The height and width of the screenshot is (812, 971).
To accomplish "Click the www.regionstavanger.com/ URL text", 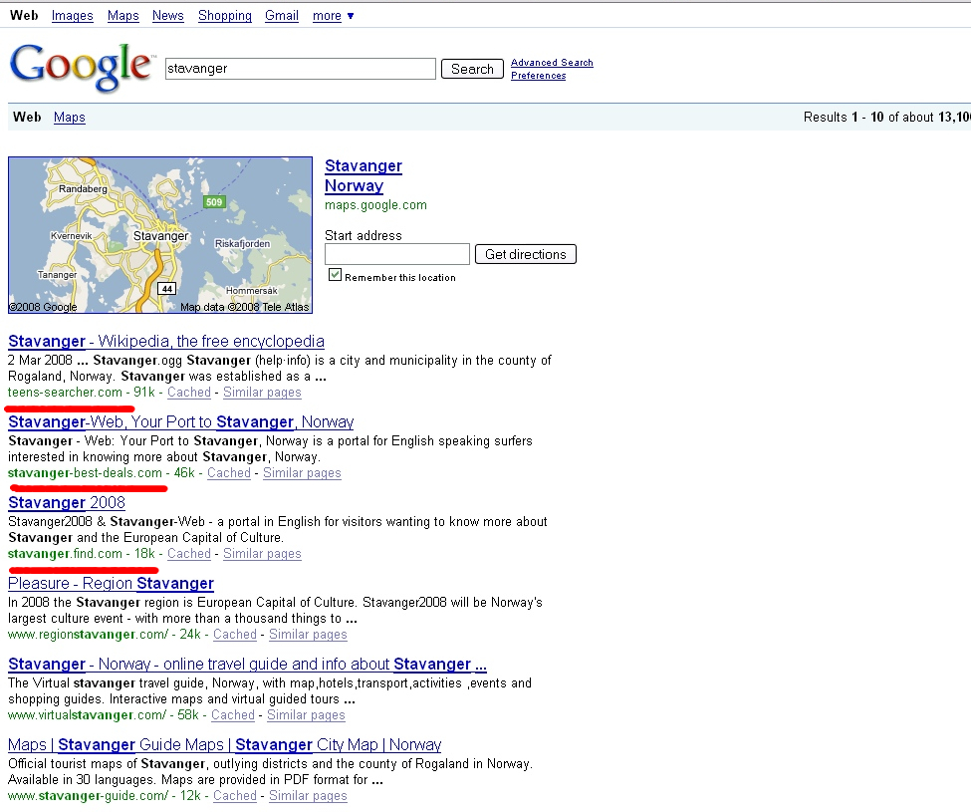I will [x=88, y=635].
